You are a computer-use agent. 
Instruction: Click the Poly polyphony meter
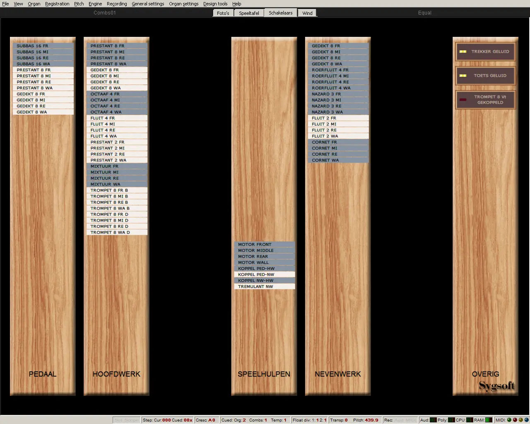pyautogui.click(x=451, y=420)
